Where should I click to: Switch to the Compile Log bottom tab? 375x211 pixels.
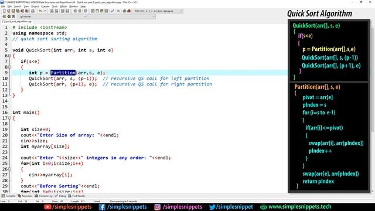(x=43, y=196)
